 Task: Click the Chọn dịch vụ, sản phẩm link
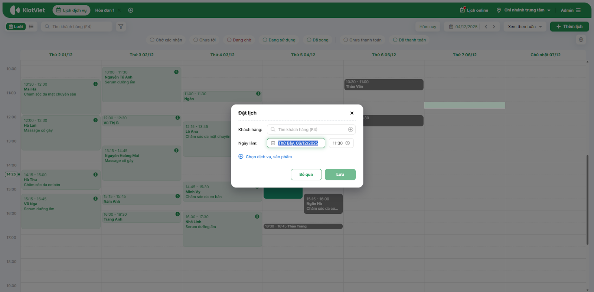tap(269, 157)
